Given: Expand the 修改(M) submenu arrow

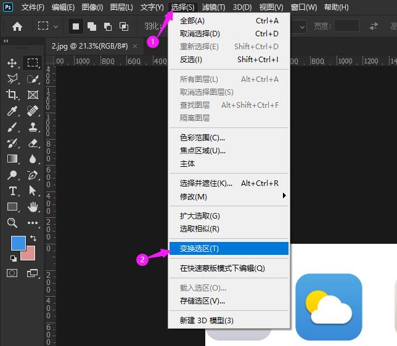Looking at the screenshot, I should [x=284, y=196].
